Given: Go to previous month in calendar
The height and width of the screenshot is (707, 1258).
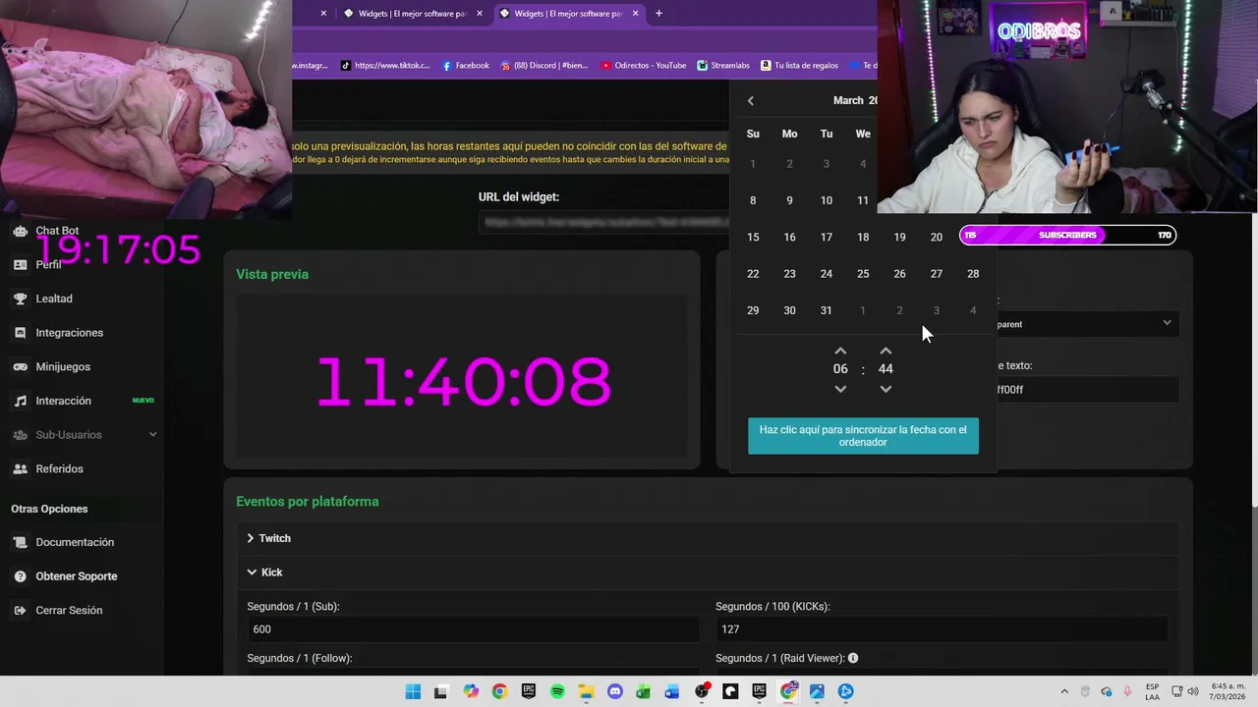Looking at the screenshot, I should click(751, 100).
